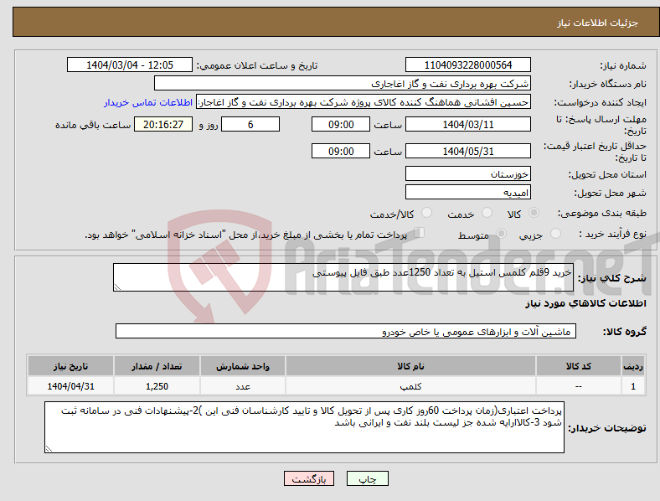Click the تاریخ نیاز column header
Viewport: 660px width, 501px height.
pos(70,366)
